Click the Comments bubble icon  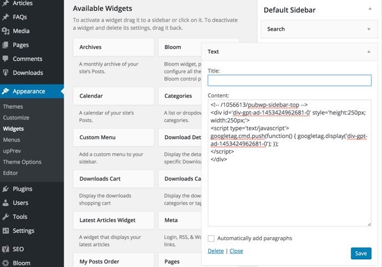[5, 59]
